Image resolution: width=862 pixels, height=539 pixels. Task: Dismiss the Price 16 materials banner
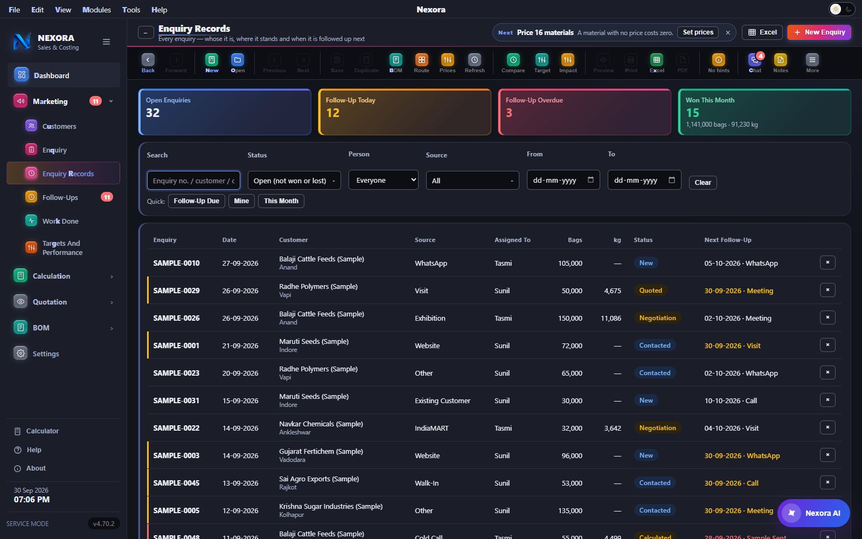(x=728, y=32)
